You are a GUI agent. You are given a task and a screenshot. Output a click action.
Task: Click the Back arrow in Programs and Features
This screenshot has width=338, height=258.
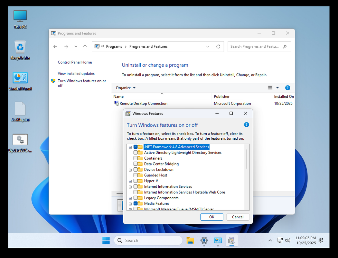55,46
